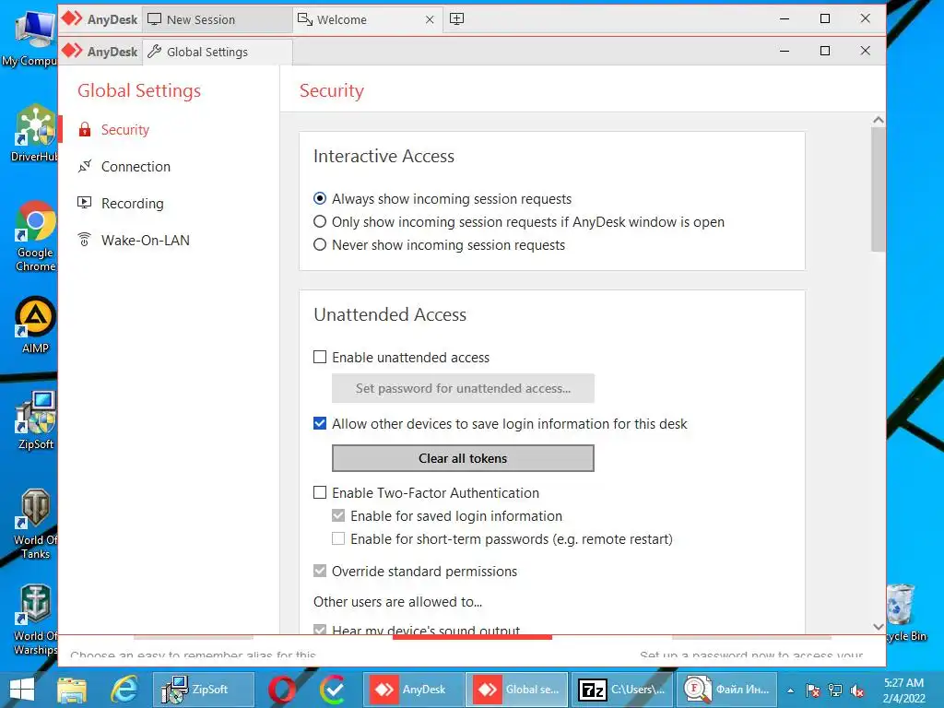Open ZipSoft taskbar item
944x708 pixels.
(204, 690)
